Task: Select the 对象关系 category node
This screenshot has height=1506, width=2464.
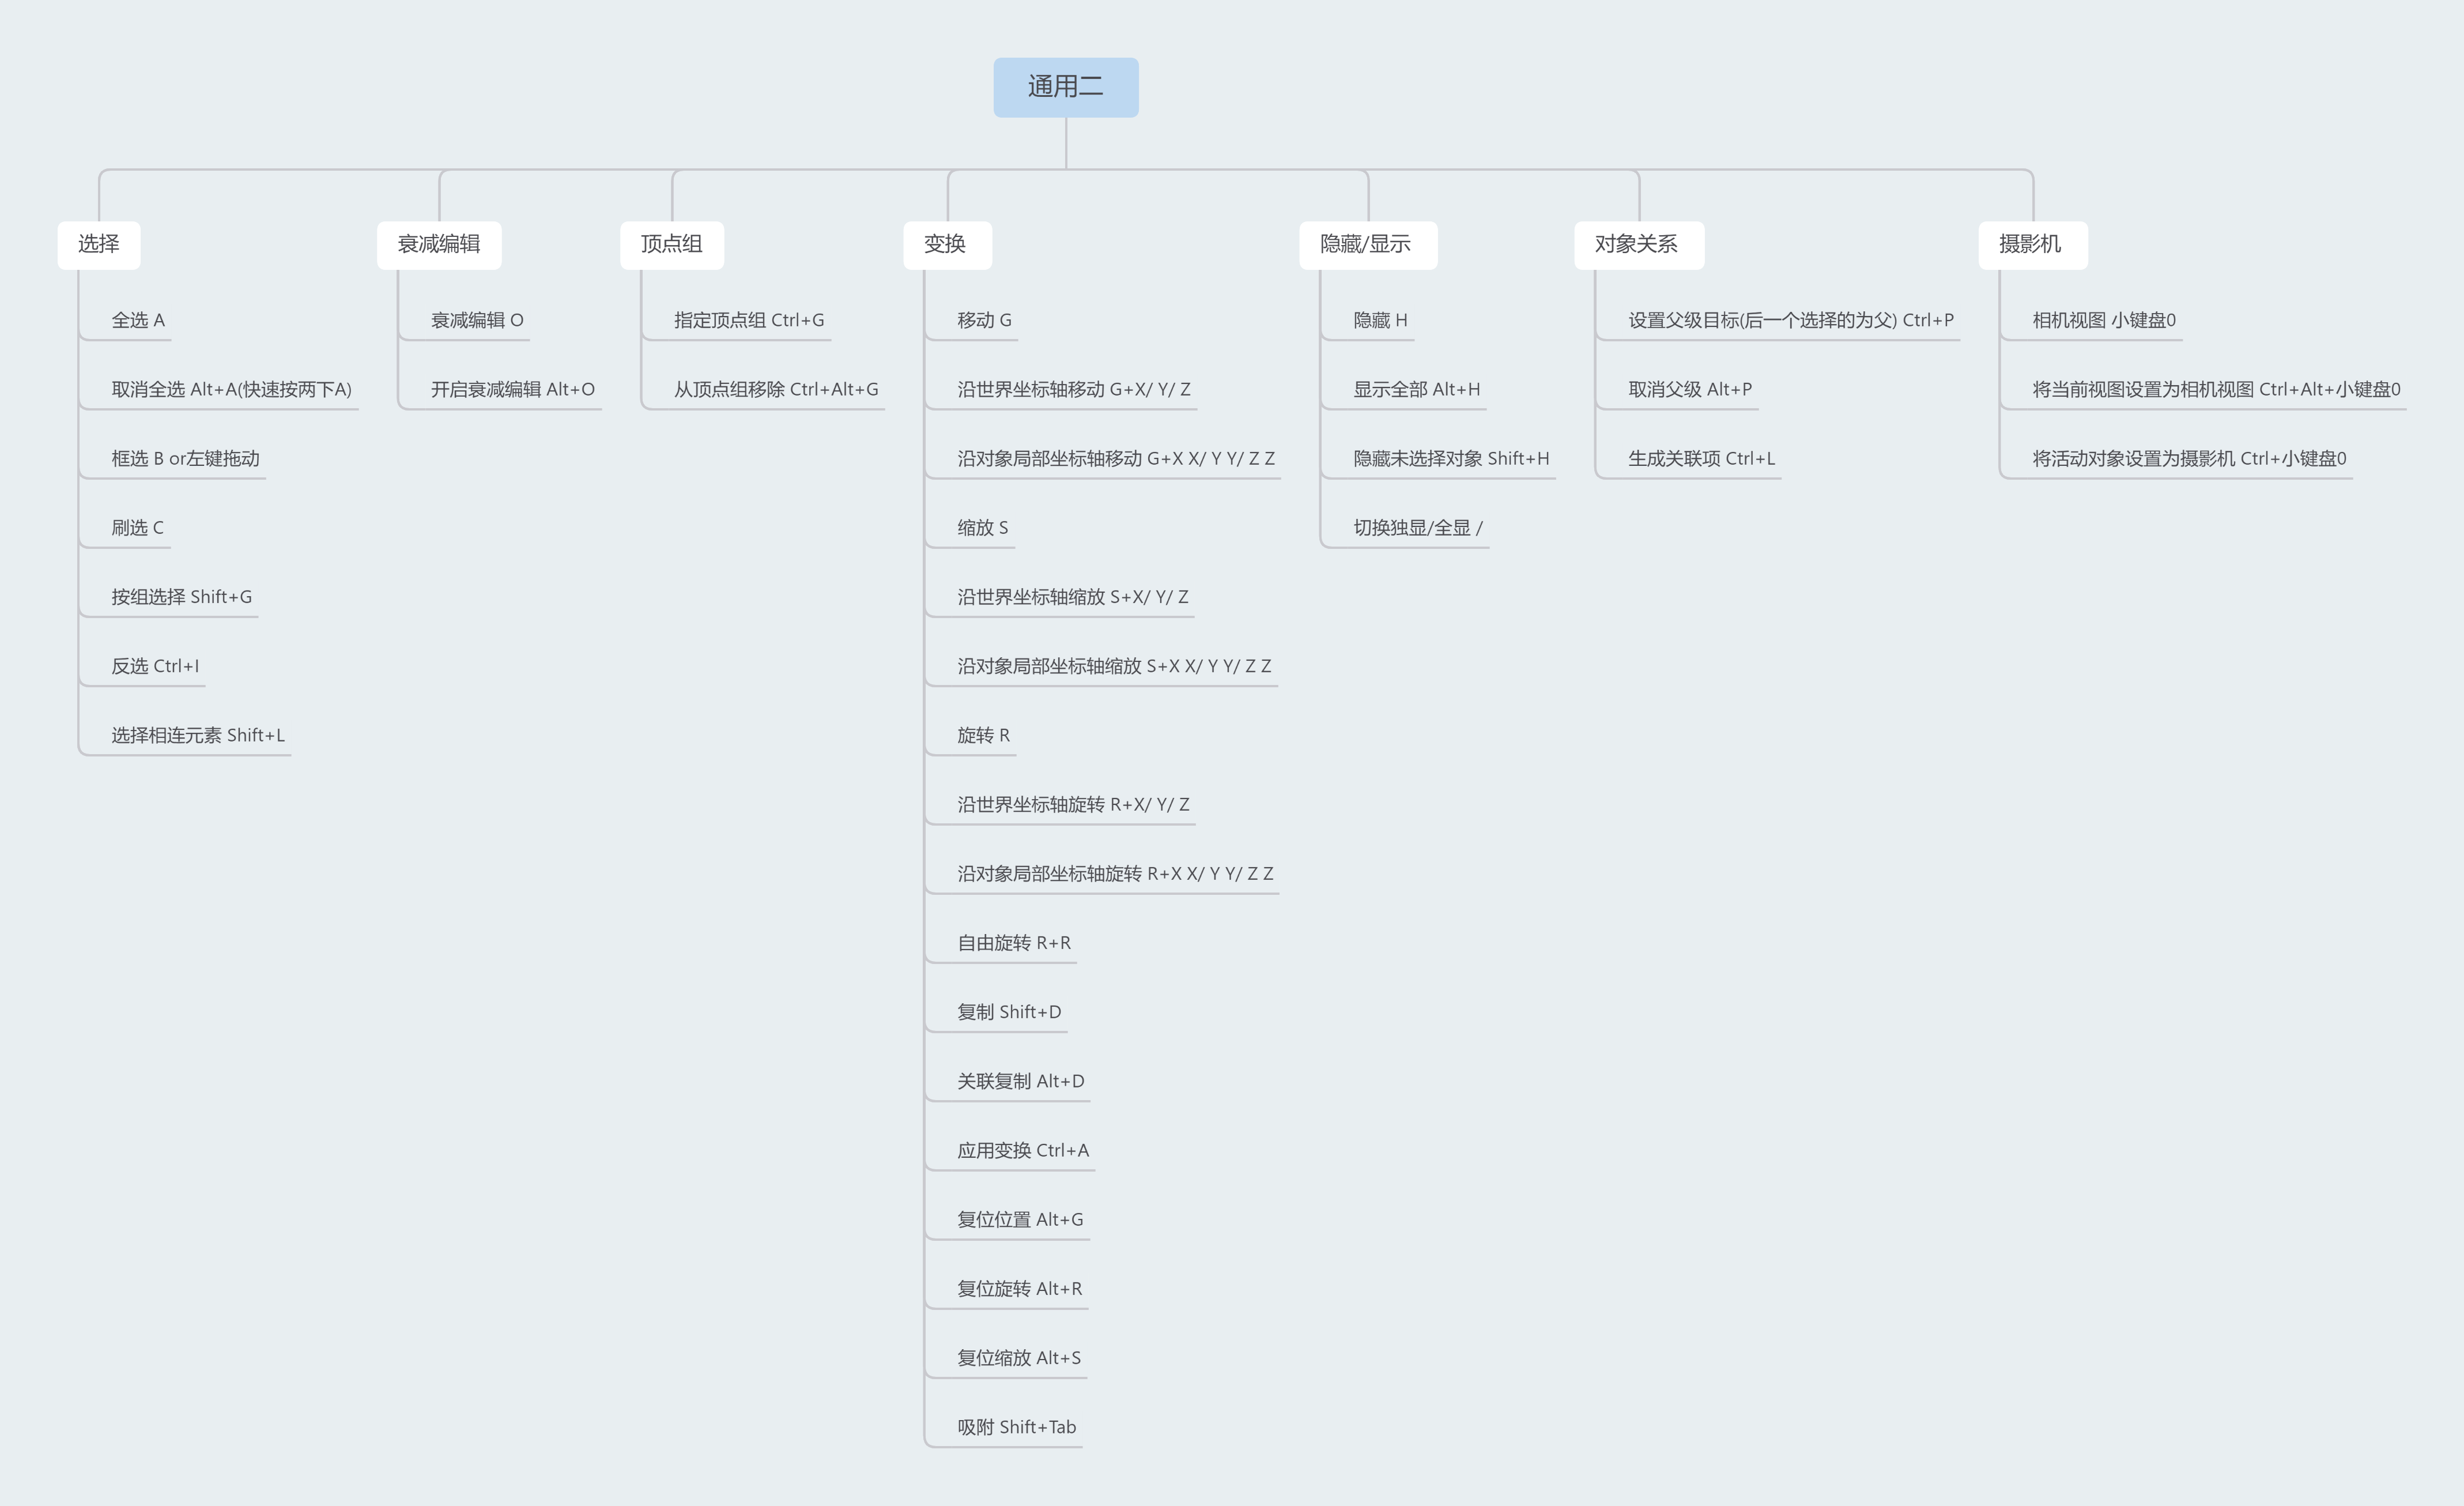Action: point(1637,244)
